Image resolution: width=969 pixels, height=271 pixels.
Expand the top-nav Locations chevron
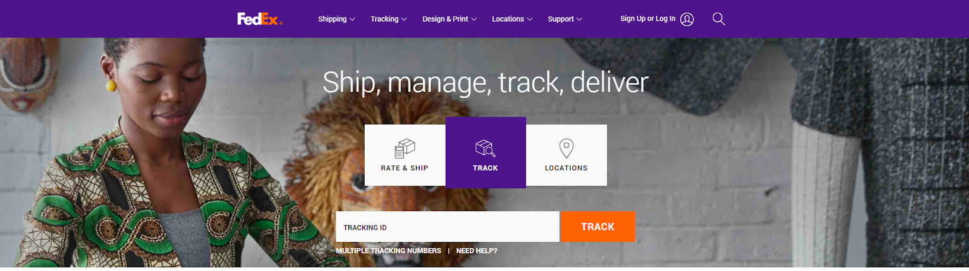[x=530, y=19]
